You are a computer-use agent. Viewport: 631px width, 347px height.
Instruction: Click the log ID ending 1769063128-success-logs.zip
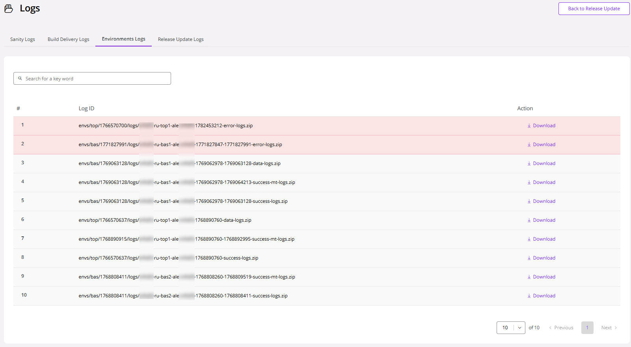[183, 201]
